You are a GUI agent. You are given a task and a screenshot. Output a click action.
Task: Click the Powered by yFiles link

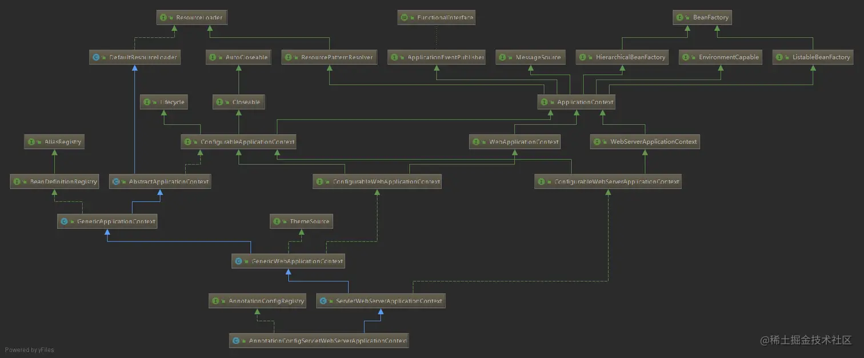[x=29, y=349]
